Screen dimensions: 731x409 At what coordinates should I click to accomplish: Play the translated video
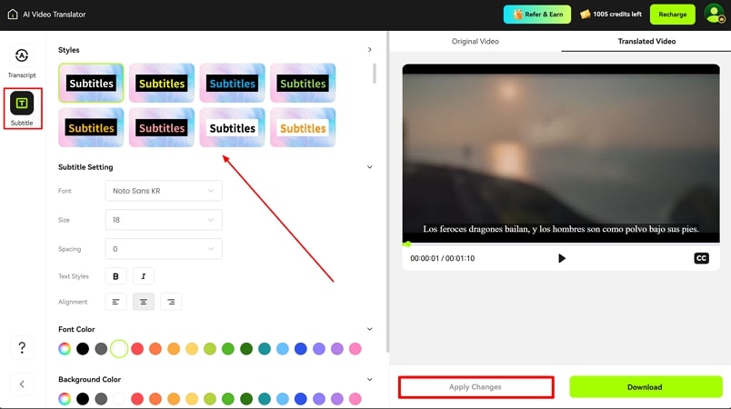click(x=561, y=258)
